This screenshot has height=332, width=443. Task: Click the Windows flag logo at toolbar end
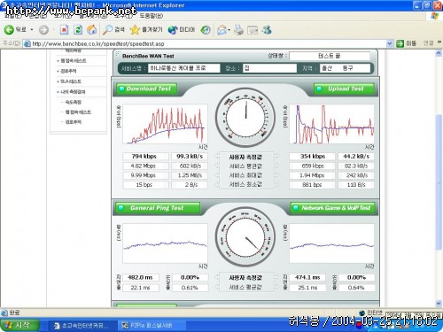pos(434,16)
